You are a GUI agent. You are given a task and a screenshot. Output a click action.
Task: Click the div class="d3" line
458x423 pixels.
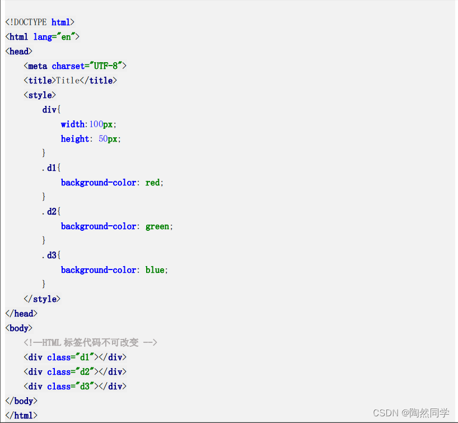tap(75, 387)
